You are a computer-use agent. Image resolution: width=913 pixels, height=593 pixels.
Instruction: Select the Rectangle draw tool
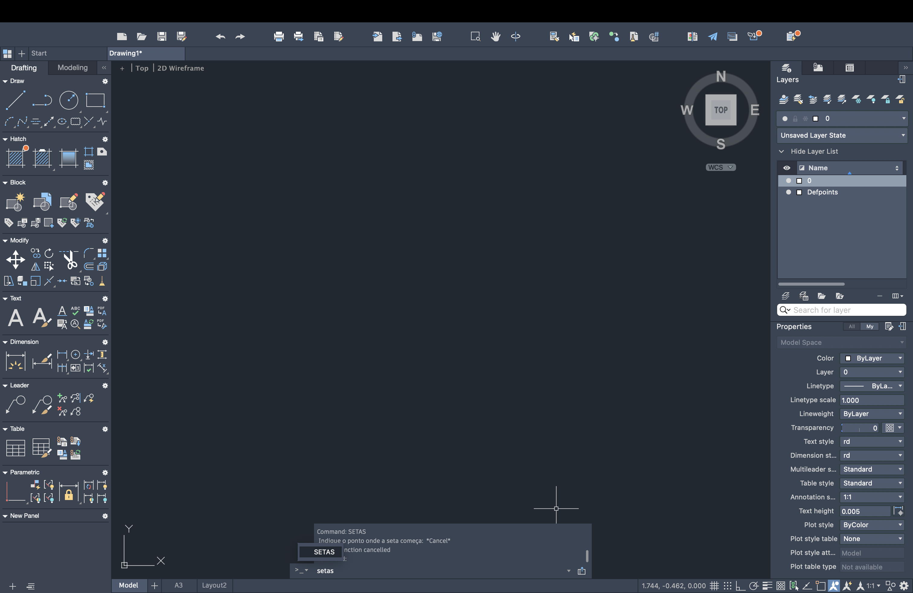[95, 101]
